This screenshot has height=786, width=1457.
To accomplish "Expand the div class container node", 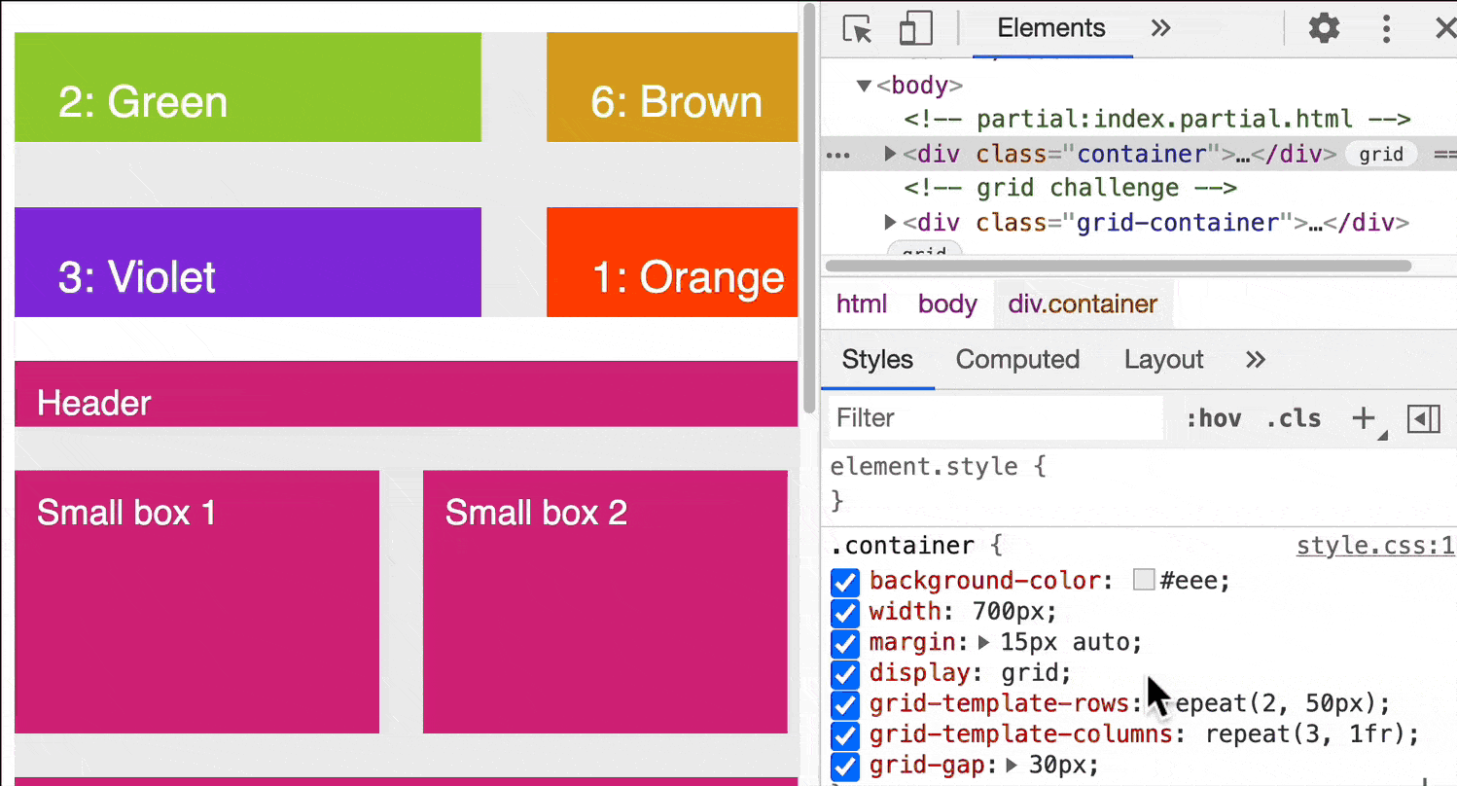I will (x=890, y=154).
